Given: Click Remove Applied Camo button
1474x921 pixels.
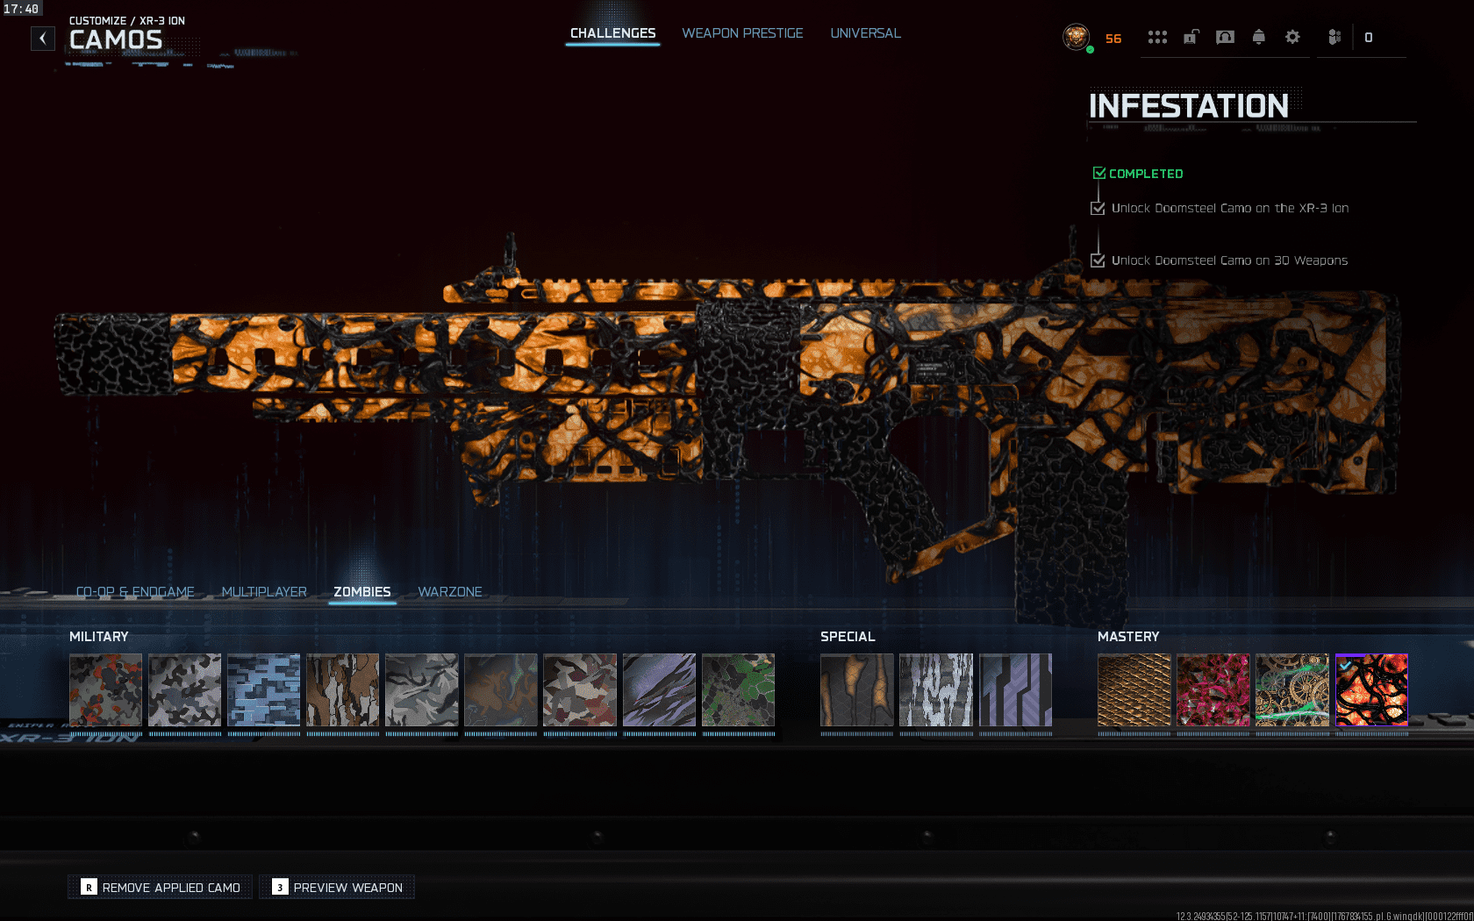Looking at the screenshot, I should coord(161,888).
